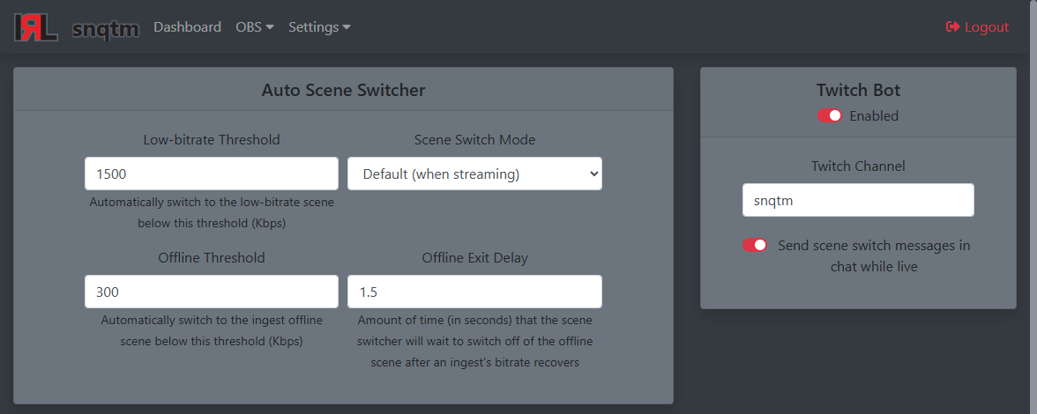Click the Twitch Channel input containing snqtm
Screen dimensions: 1037x414
click(859, 200)
